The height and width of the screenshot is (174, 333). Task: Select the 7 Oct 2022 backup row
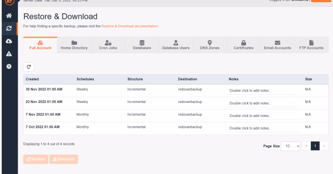176,128
